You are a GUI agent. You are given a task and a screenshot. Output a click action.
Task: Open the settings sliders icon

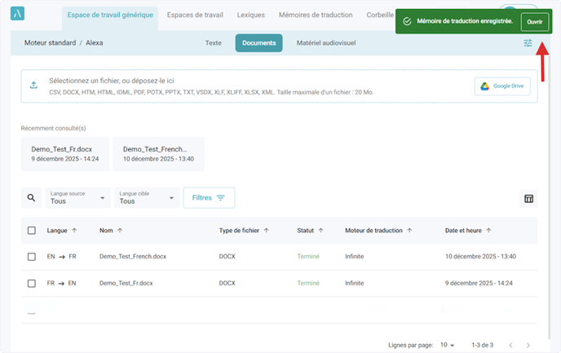pyautogui.click(x=528, y=43)
